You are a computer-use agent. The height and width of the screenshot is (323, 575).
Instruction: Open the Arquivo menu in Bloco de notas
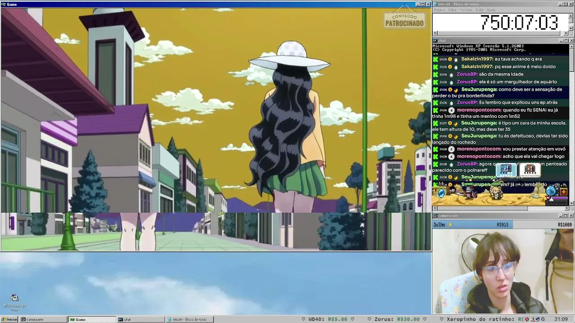(x=439, y=10)
